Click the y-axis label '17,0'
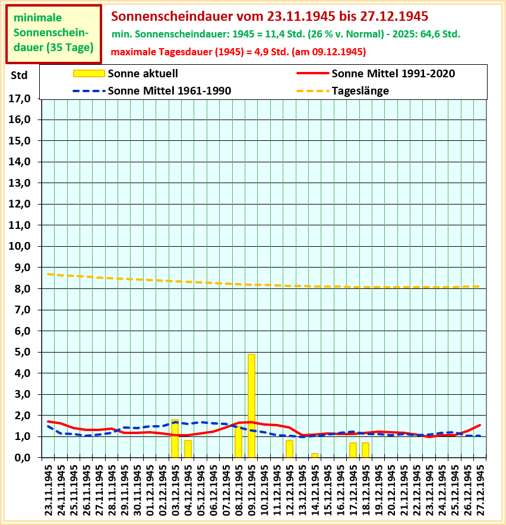The image size is (506, 525). click(x=20, y=99)
